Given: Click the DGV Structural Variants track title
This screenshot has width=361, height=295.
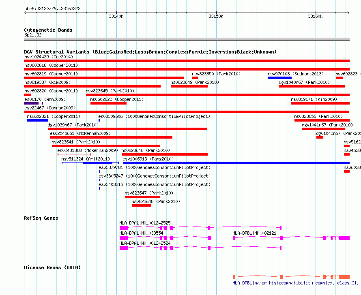Looking at the screenshot, I should (x=150, y=52).
